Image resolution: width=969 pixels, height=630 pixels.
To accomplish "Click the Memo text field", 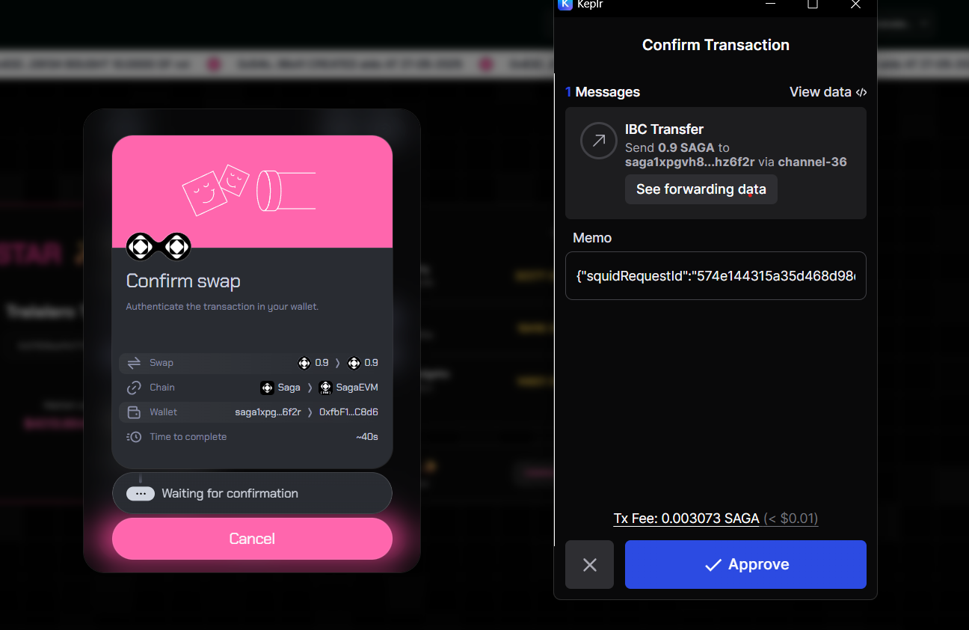I will (716, 275).
